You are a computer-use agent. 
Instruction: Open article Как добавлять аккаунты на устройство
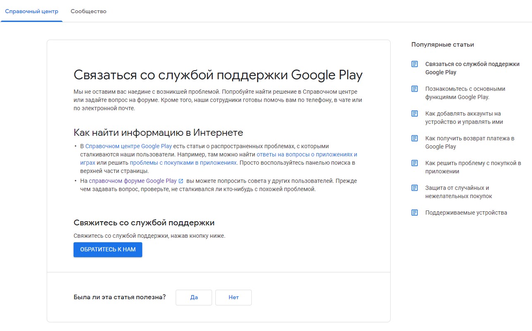pyautogui.click(x=464, y=118)
